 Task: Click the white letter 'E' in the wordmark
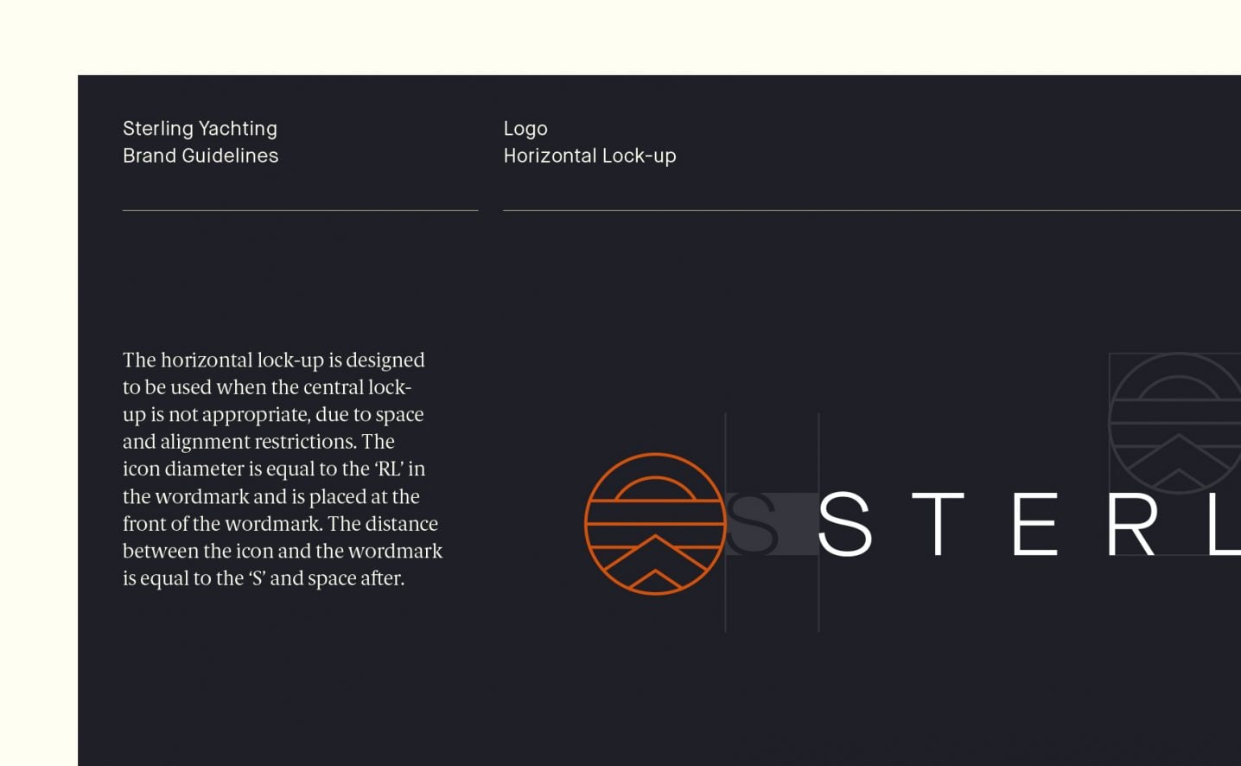pyautogui.click(x=1034, y=524)
